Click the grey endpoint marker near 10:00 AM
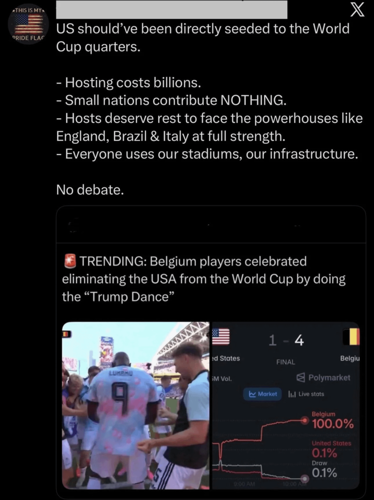 tap(305, 479)
